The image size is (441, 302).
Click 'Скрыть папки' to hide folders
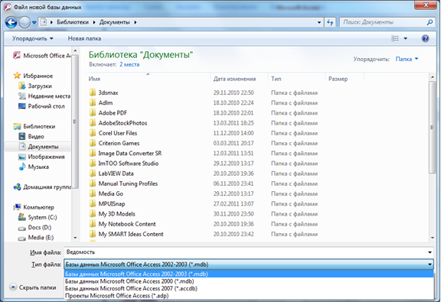pyautogui.click(x=33, y=287)
